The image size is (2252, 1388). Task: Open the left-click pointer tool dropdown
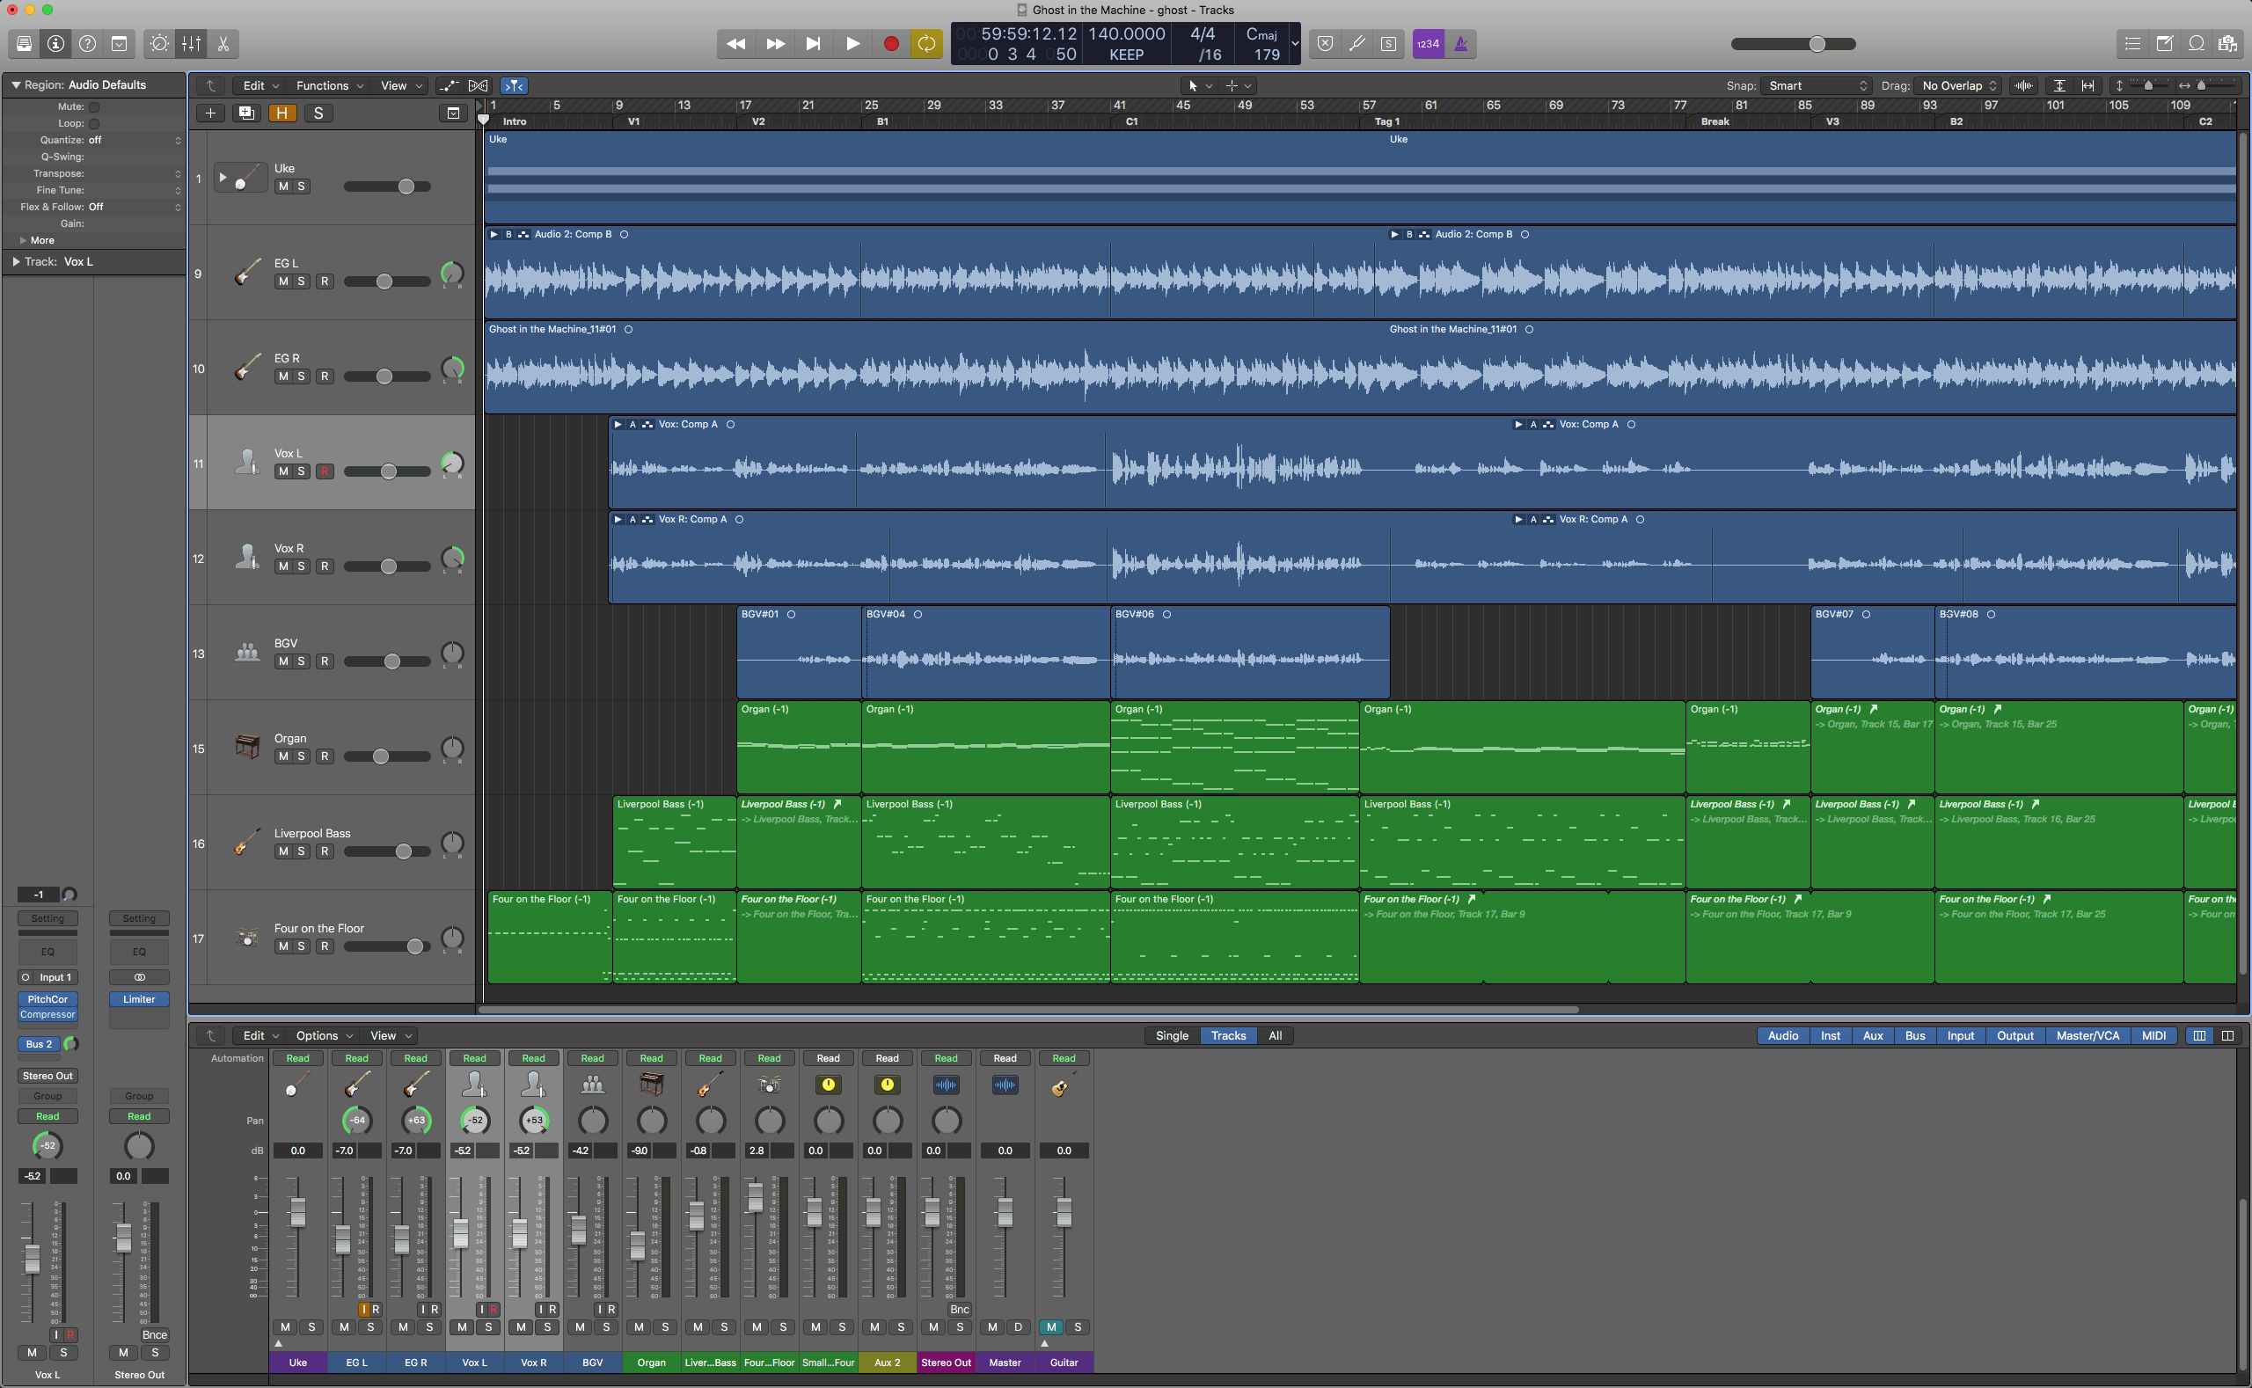[1200, 85]
